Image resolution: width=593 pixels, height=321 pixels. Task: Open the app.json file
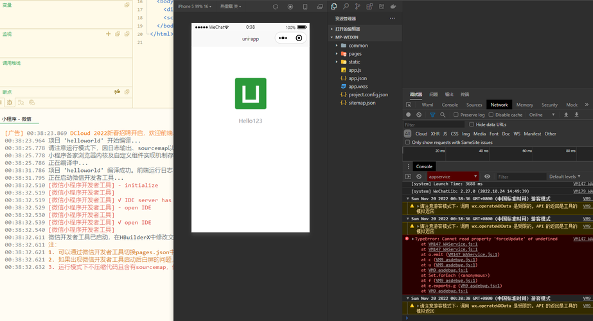click(357, 78)
